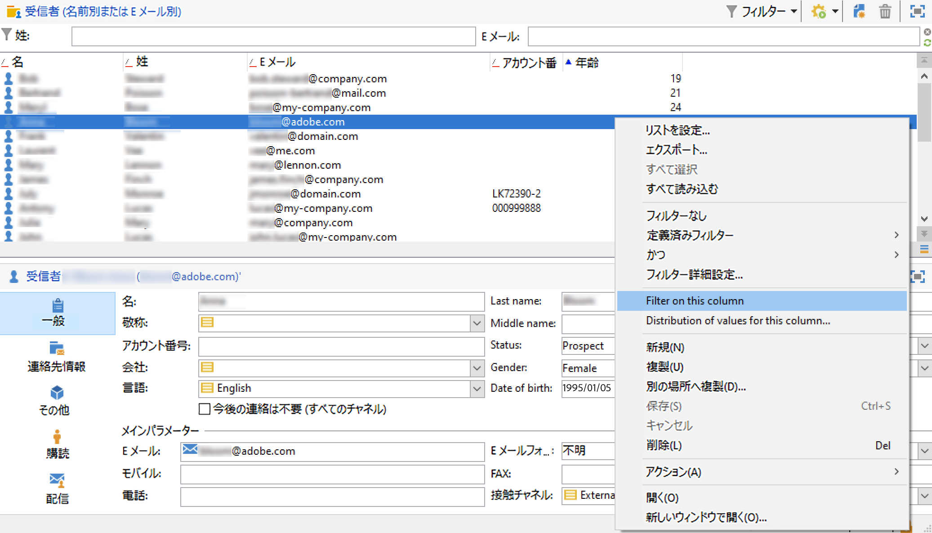Image resolution: width=932 pixels, height=533 pixels.
Task: Select 'Filter on this column' menu item
Action: (695, 301)
